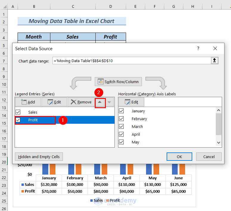Screen dimensions: 231x211
Task: Edit the selected legend series
Action: point(54,102)
